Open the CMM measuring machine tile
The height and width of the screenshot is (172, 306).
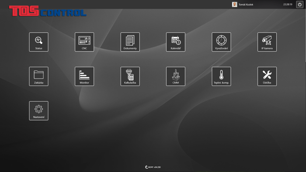pyautogui.click(x=176, y=76)
